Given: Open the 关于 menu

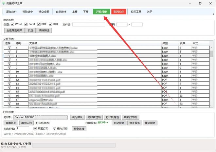Looking at the screenshot, I should 150,12.
